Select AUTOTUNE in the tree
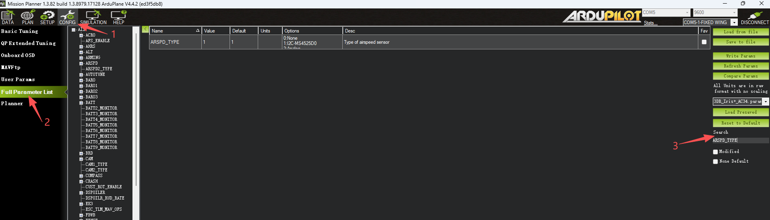The image size is (770, 220). (95, 75)
